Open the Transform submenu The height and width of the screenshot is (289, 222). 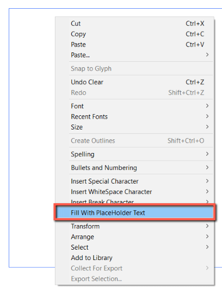[134, 226]
